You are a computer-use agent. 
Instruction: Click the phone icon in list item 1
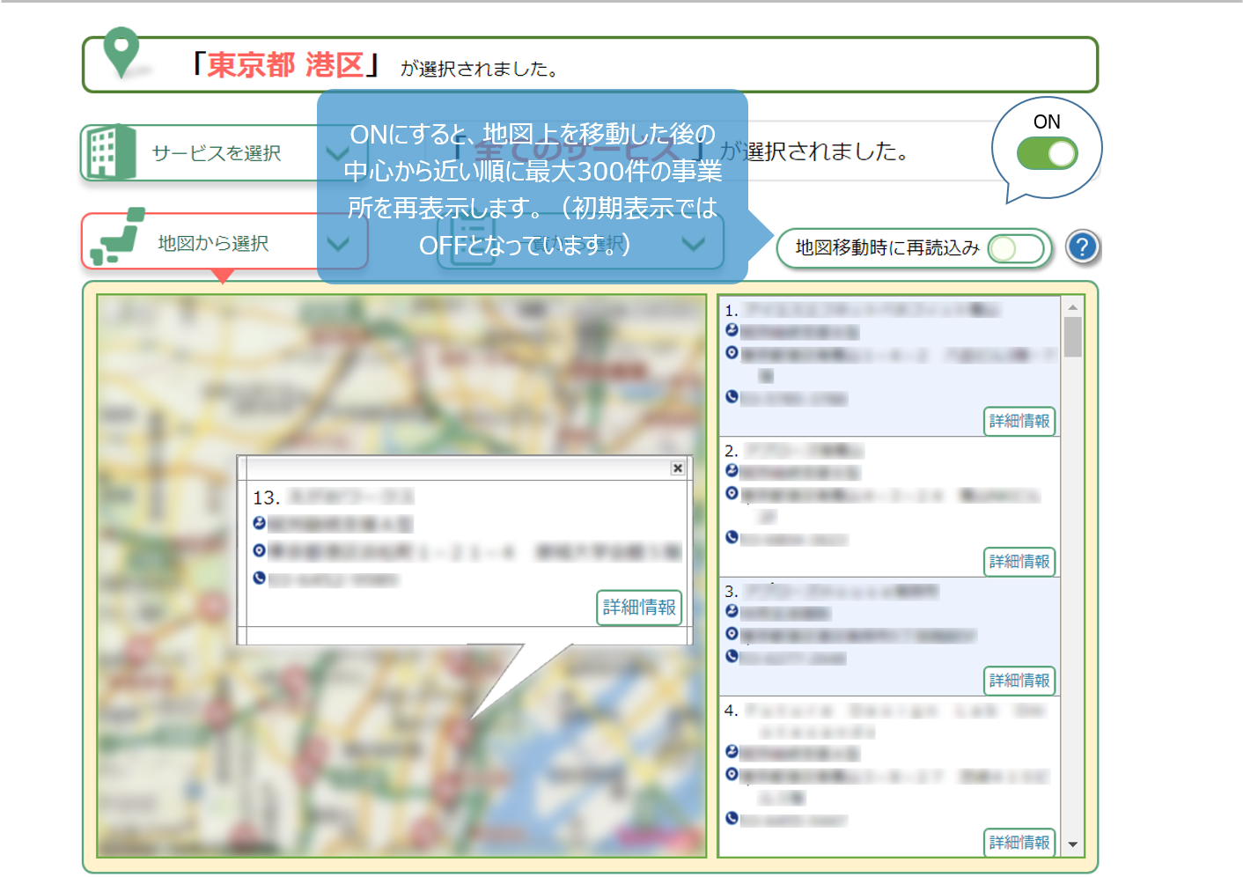coord(732,397)
